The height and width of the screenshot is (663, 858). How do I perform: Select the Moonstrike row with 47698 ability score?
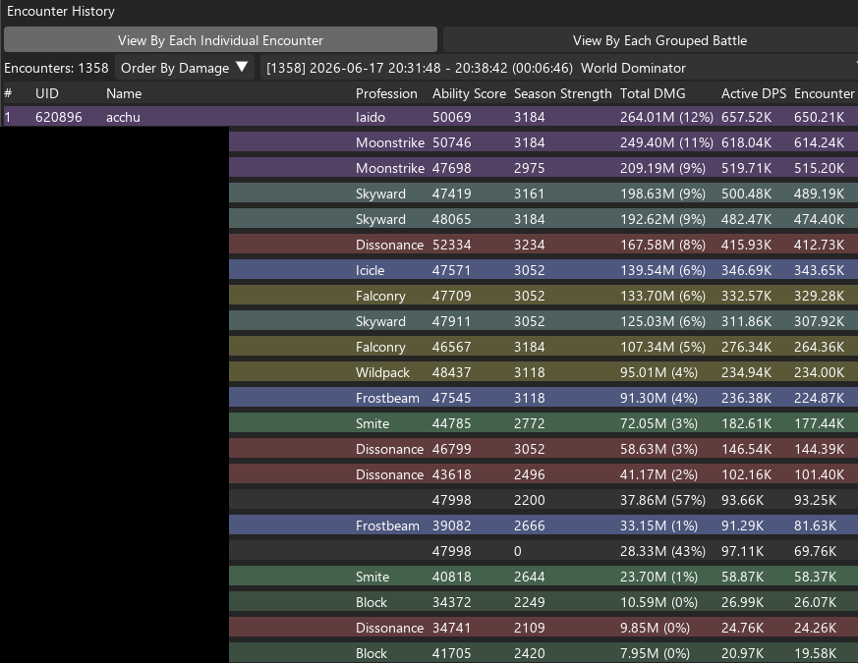pos(543,168)
